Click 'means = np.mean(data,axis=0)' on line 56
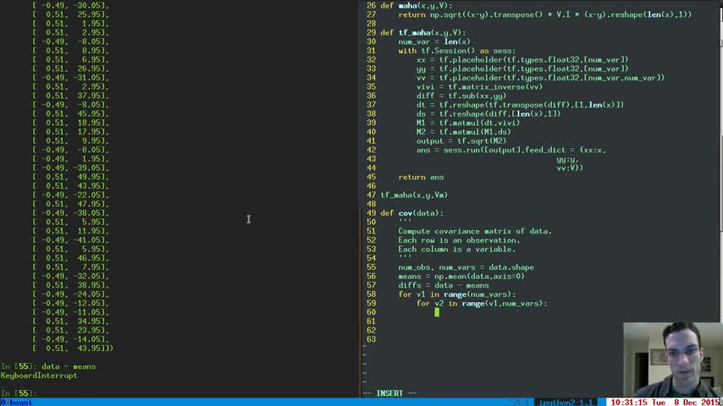The height and width of the screenshot is (406, 723). 461,277
